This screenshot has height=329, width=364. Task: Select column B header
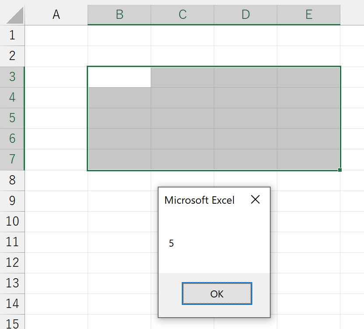(x=119, y=14)
